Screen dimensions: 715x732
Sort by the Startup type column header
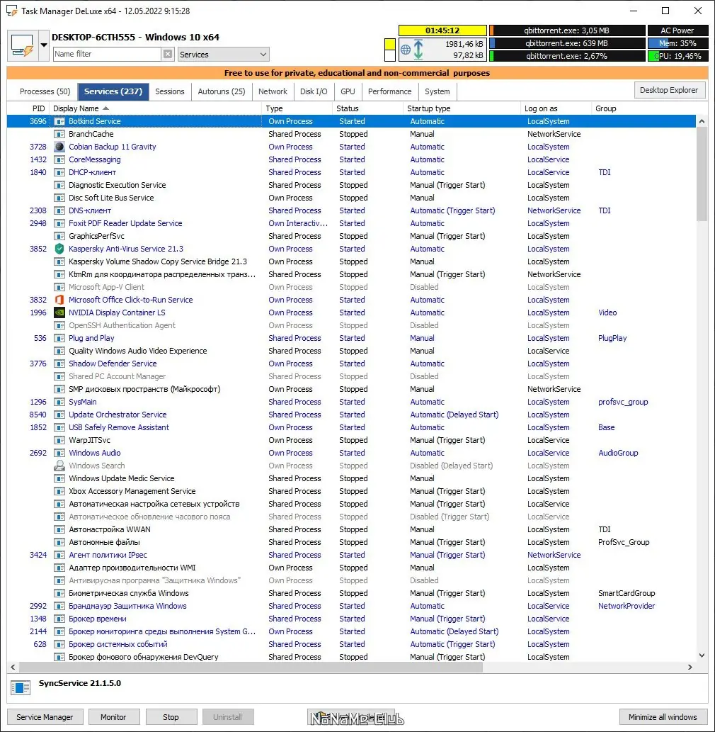pos(462,108)
